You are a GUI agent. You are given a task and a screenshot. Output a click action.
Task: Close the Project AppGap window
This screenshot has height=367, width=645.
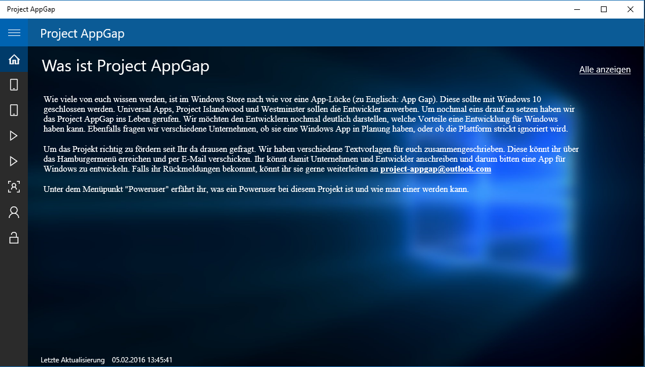630,9
